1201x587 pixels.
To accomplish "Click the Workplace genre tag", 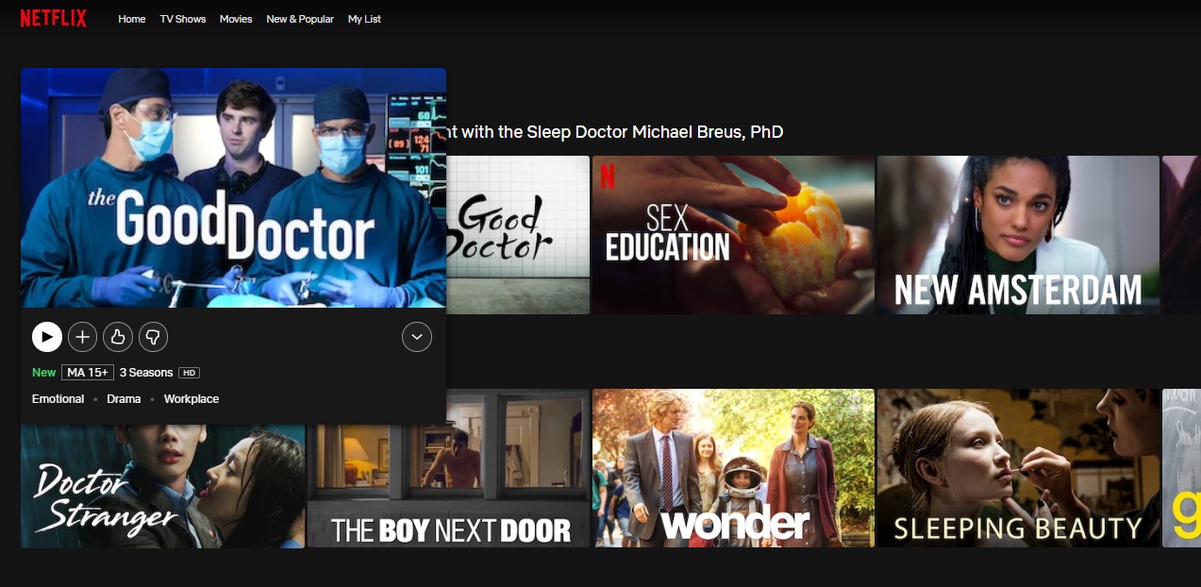I will (192, 399).
